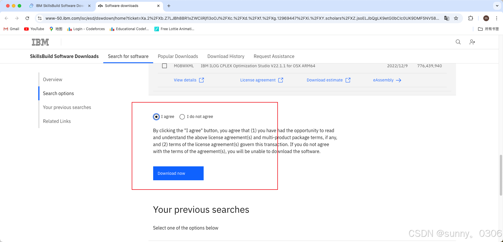503x242 pixels.
Task: Click the 2022/12/9 date value
Action: [x=397, y=66]
